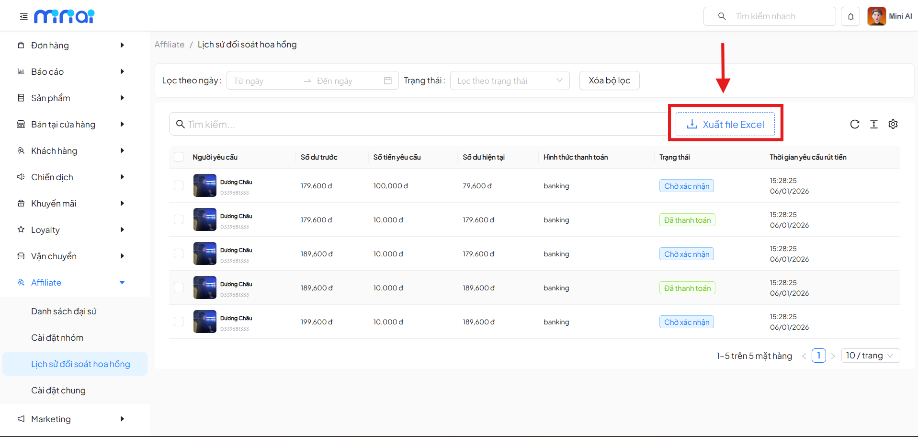Select the last row checkbox with 199,600 đ

179,322
